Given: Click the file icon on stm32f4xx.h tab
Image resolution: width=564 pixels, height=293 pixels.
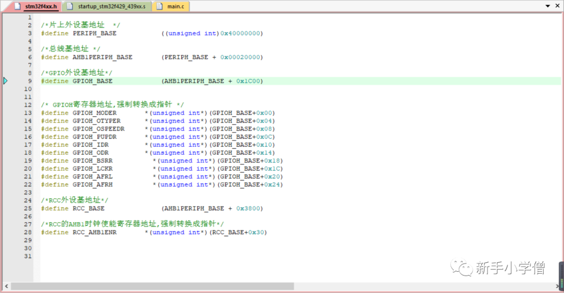Looking at the screenshot, I should point(17,6).
